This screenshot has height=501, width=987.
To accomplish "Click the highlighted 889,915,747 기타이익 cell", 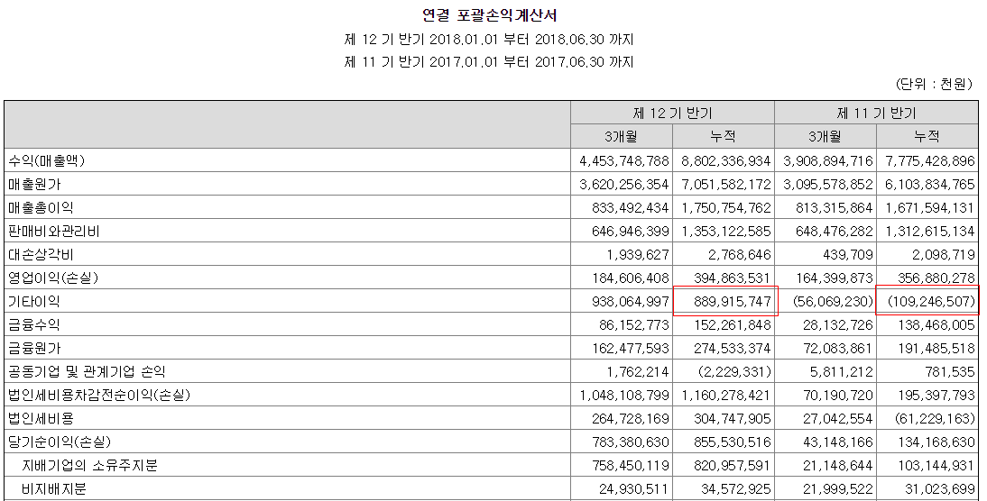I will pyautogui.click(x=724, y=301).
